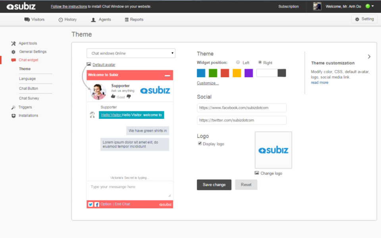381x238 pixels.
Task: Open the Visitors tab
Action: point(35,19)
